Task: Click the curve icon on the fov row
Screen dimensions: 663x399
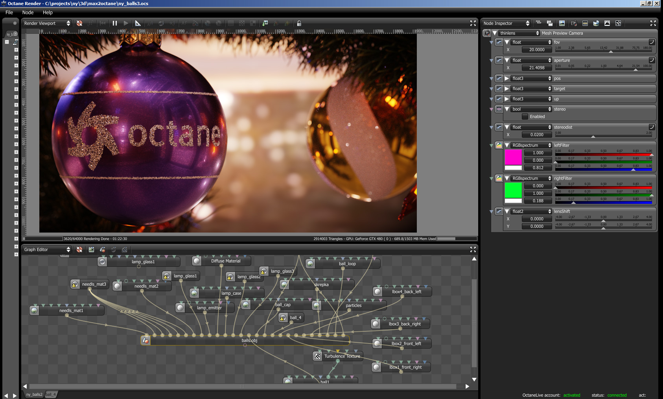Action: [652, 42]
